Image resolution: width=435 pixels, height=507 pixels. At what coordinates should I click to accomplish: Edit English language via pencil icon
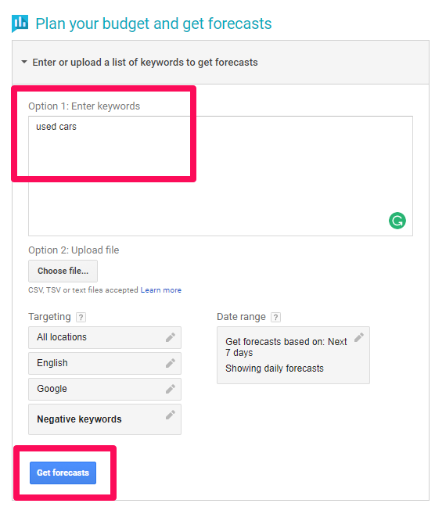170,363
